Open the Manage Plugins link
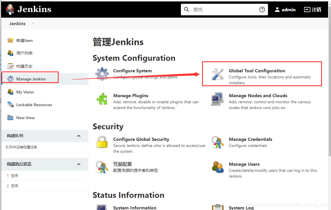This screenshot has width=331, height=210. tap(131, 96)
